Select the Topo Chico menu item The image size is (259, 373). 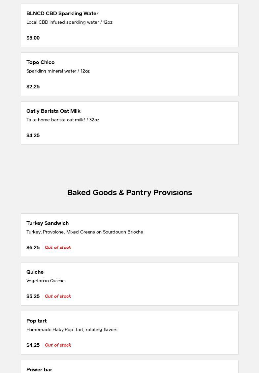coord(41,62)
